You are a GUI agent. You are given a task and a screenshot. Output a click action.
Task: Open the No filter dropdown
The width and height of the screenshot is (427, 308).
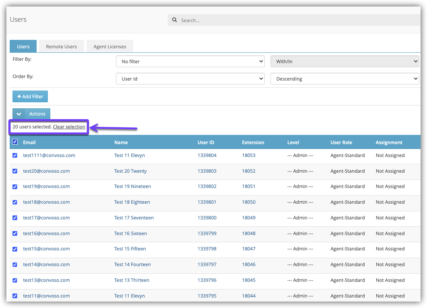(190, 62)
